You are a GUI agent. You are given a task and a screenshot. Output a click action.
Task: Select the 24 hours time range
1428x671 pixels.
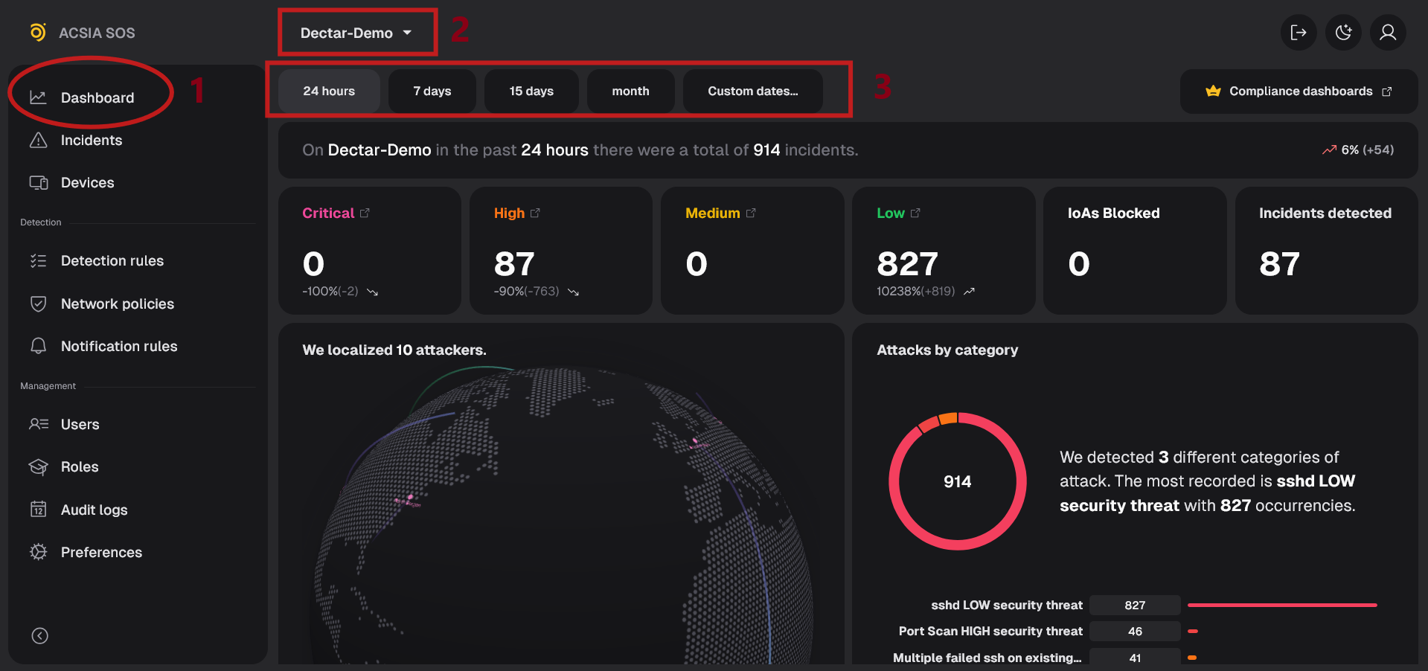(x=329, y=91)
